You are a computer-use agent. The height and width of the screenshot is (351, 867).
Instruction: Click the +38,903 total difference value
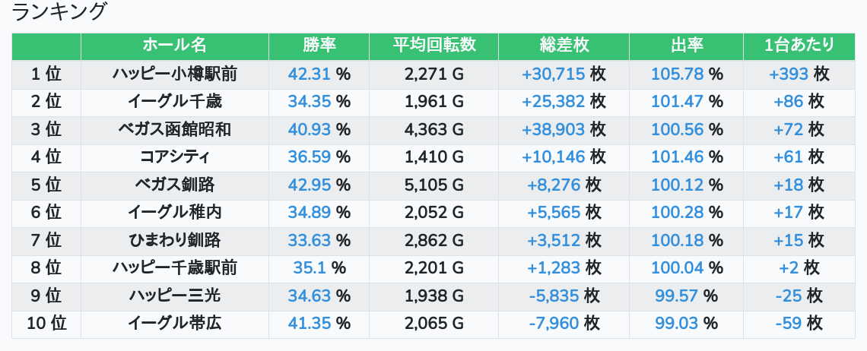[553, 130]
